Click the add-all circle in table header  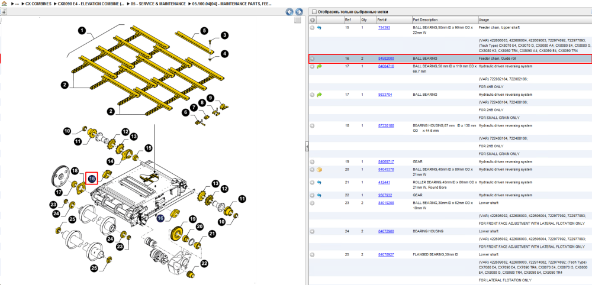tap(312, 20)
